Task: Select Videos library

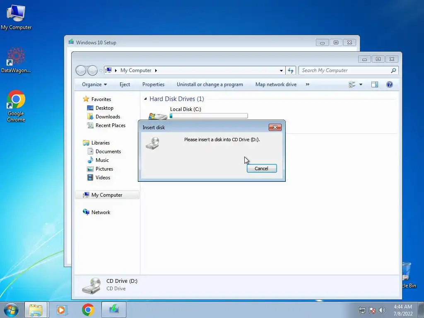Action: click(x=103, y=177)
